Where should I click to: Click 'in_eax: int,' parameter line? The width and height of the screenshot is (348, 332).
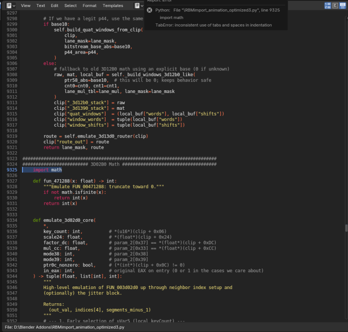coord(59,271)
